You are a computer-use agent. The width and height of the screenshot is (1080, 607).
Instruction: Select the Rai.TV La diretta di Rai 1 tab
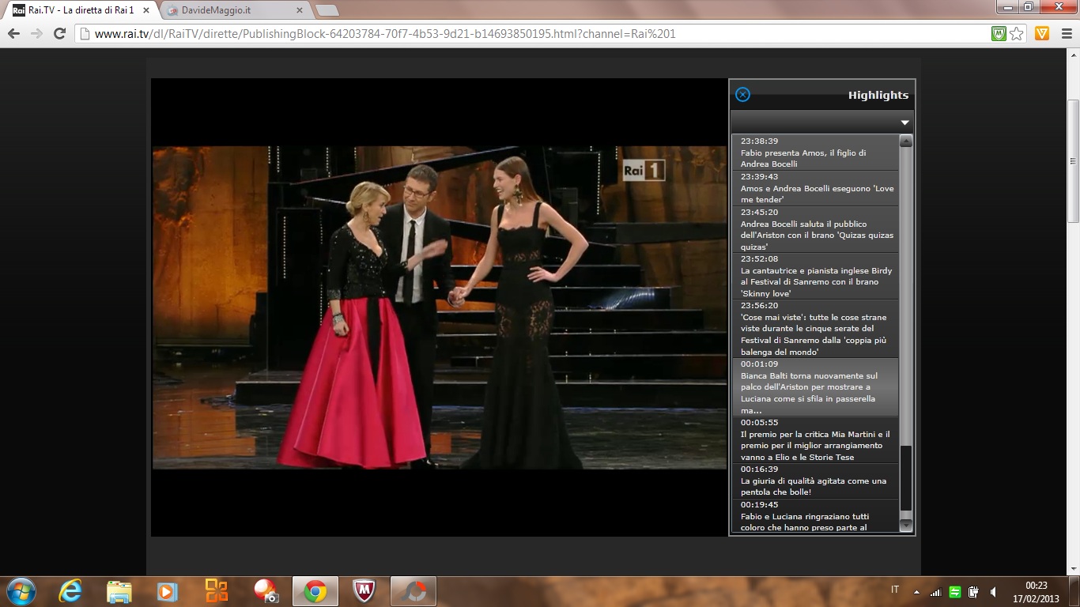tap(79, 10)
